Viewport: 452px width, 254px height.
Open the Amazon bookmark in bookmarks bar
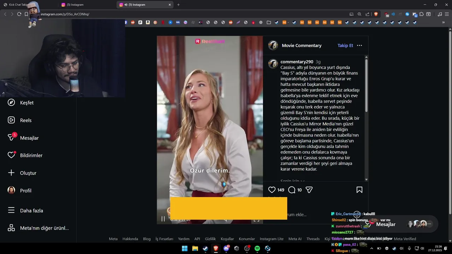[x=148, y=22]
